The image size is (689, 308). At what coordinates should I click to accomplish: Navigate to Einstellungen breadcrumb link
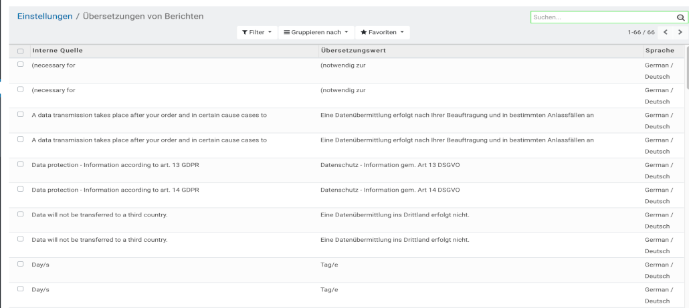45,16
